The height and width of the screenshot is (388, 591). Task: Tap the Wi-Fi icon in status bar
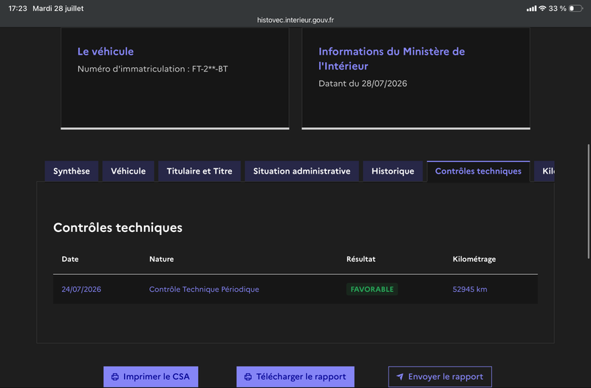[x=542, y=8]
